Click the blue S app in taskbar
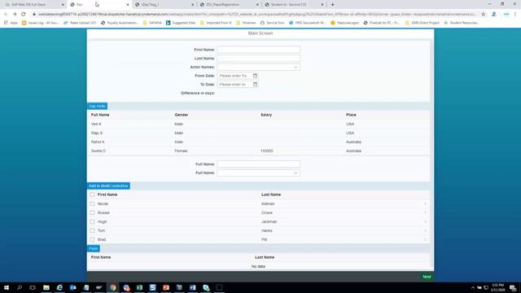The width and height of the screenshot is (521, 293). [152, 287]
